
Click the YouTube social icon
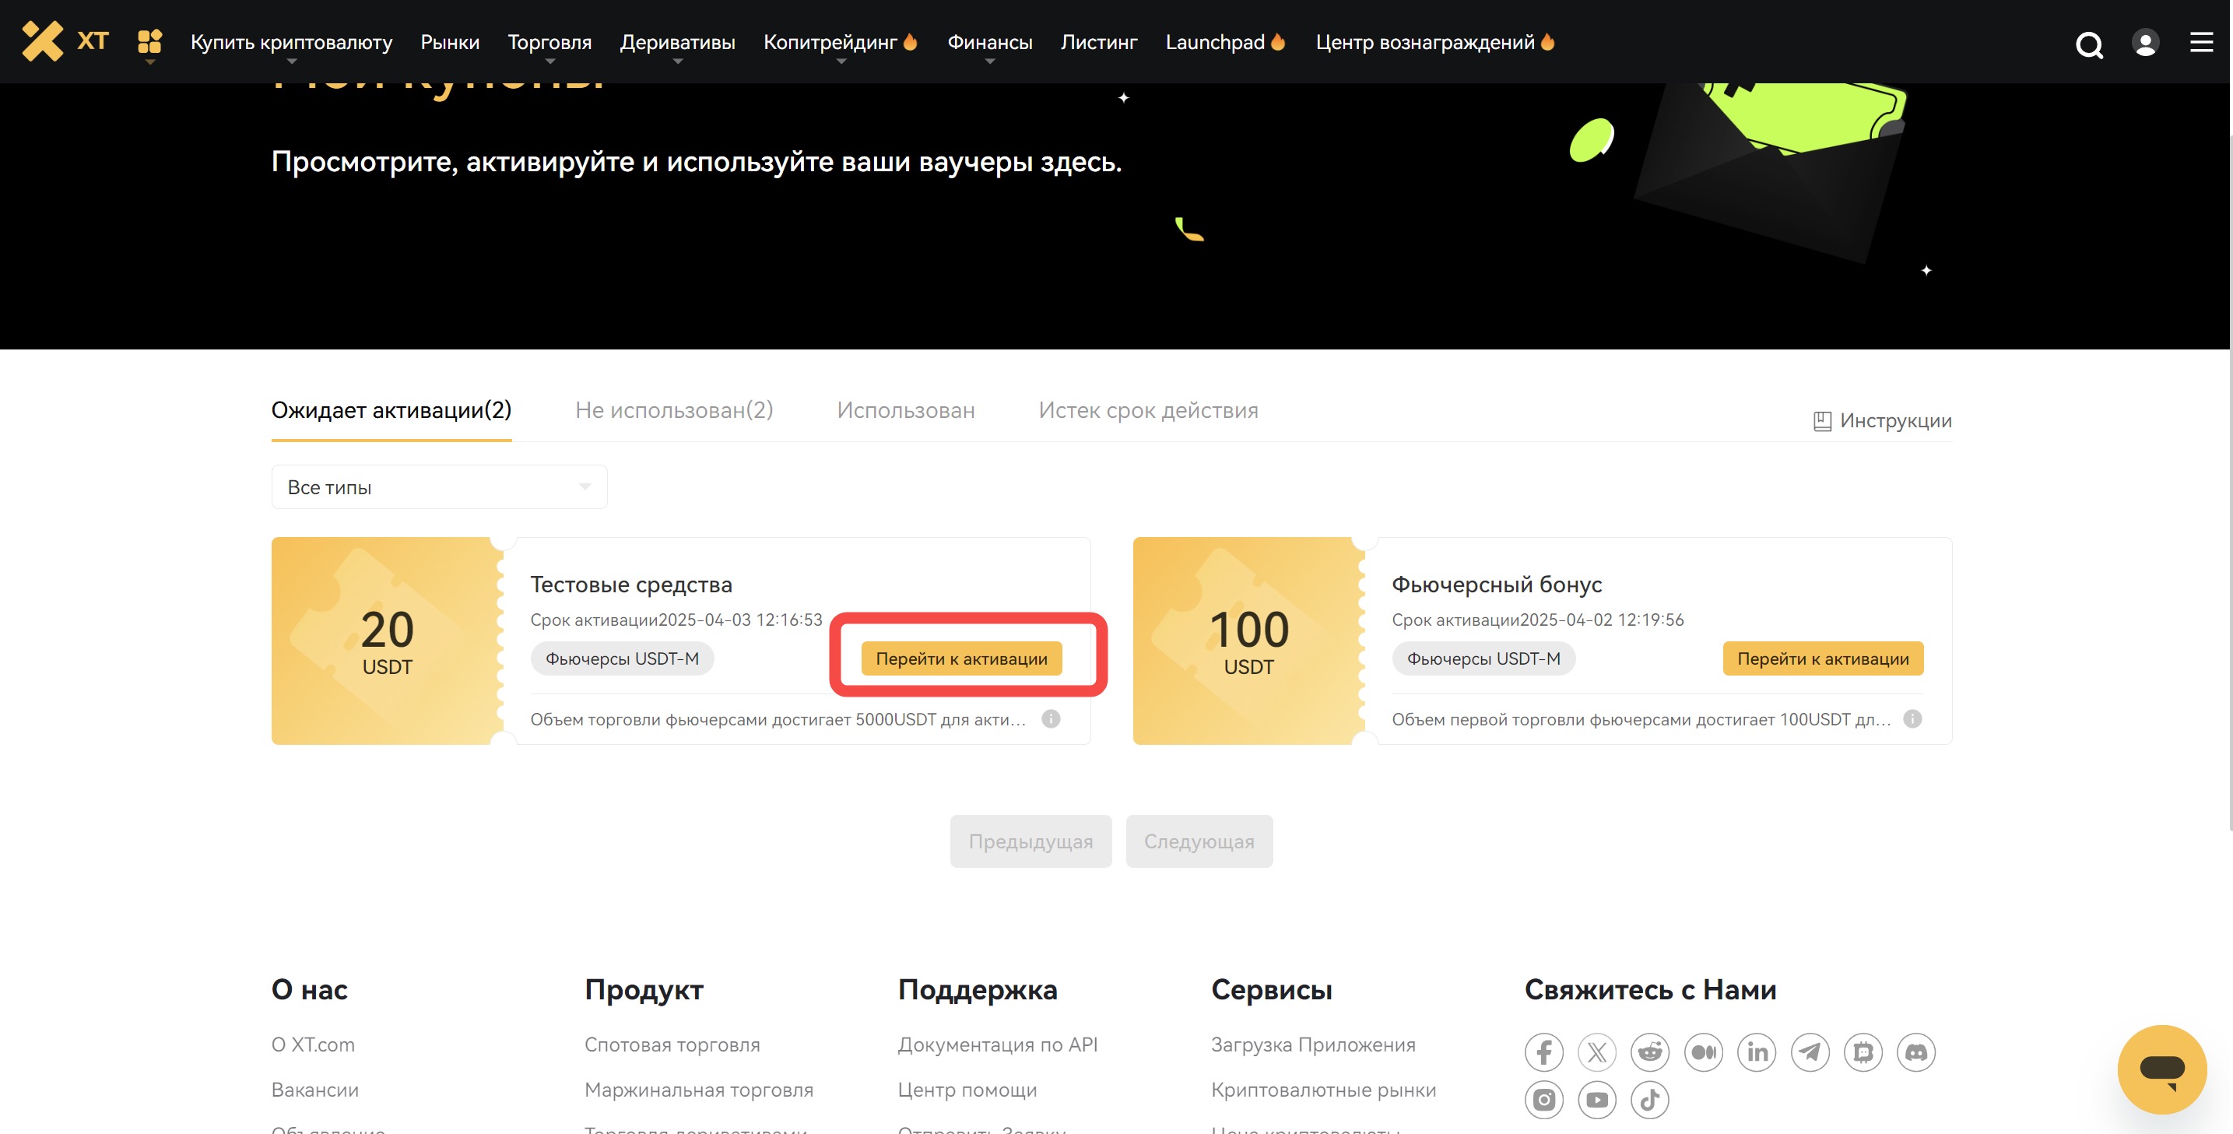click(x=1597, y=1101)
